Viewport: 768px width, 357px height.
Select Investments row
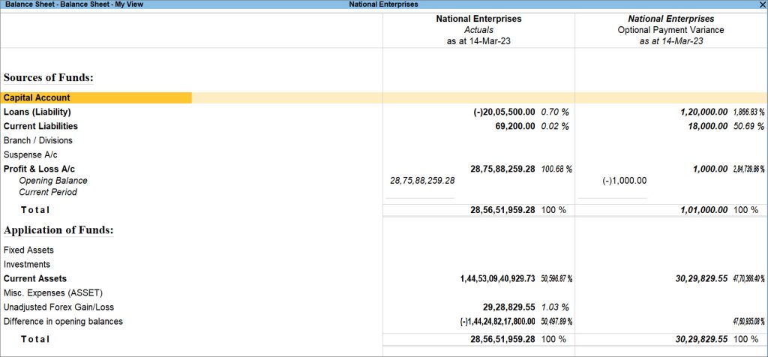coord(26,265)
